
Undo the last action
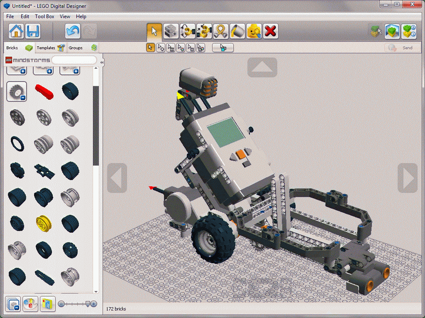(73, 31)
